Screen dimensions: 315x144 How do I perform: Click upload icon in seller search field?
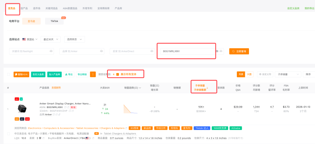152,51
